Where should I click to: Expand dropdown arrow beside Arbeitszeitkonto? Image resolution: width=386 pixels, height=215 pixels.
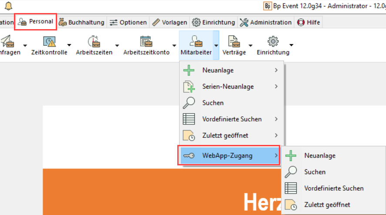(174, 45)
